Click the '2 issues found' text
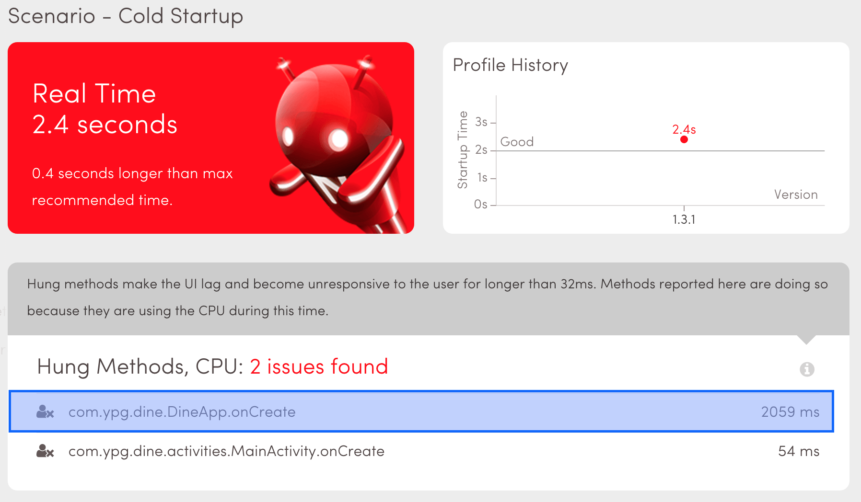The width and height of the screenshot is (861, 502). 319,367
